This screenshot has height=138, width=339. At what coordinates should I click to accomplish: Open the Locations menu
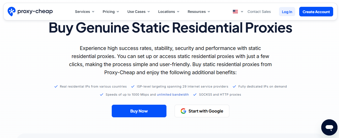169,12
